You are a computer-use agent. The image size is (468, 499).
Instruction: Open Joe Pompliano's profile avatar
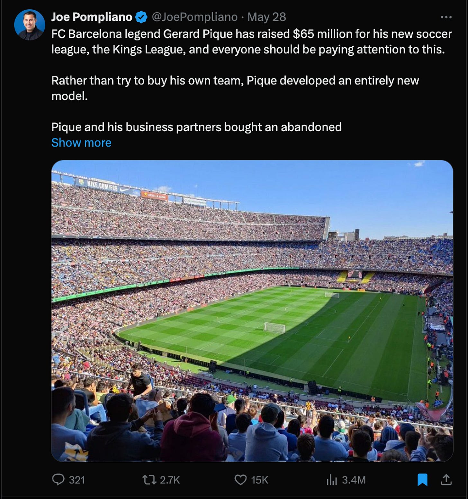coord(30,25)
